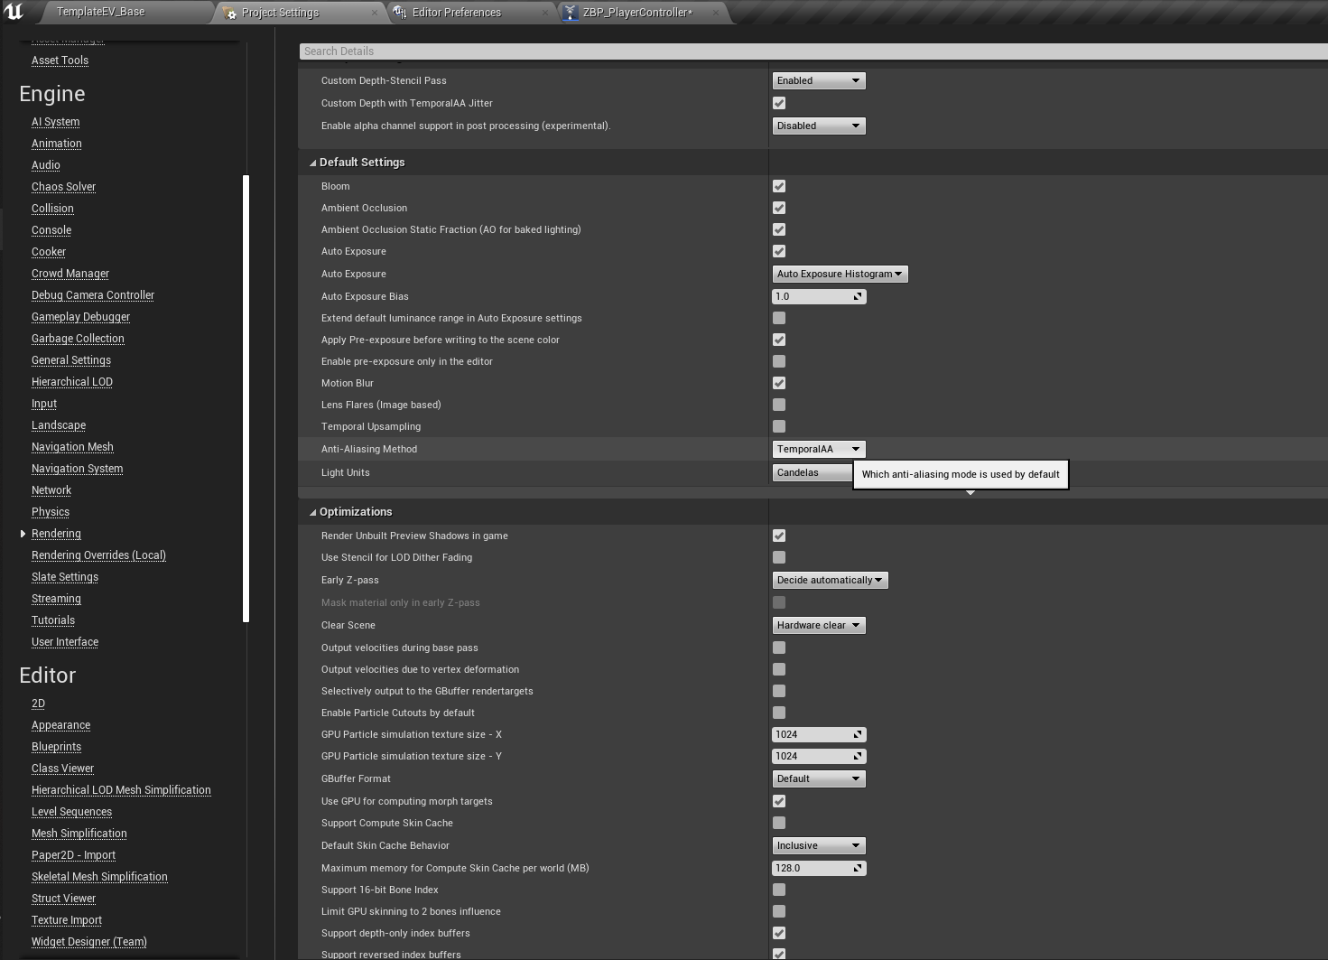Click the ZBP_PlayerController blueprint tab icon

[570, 13]
